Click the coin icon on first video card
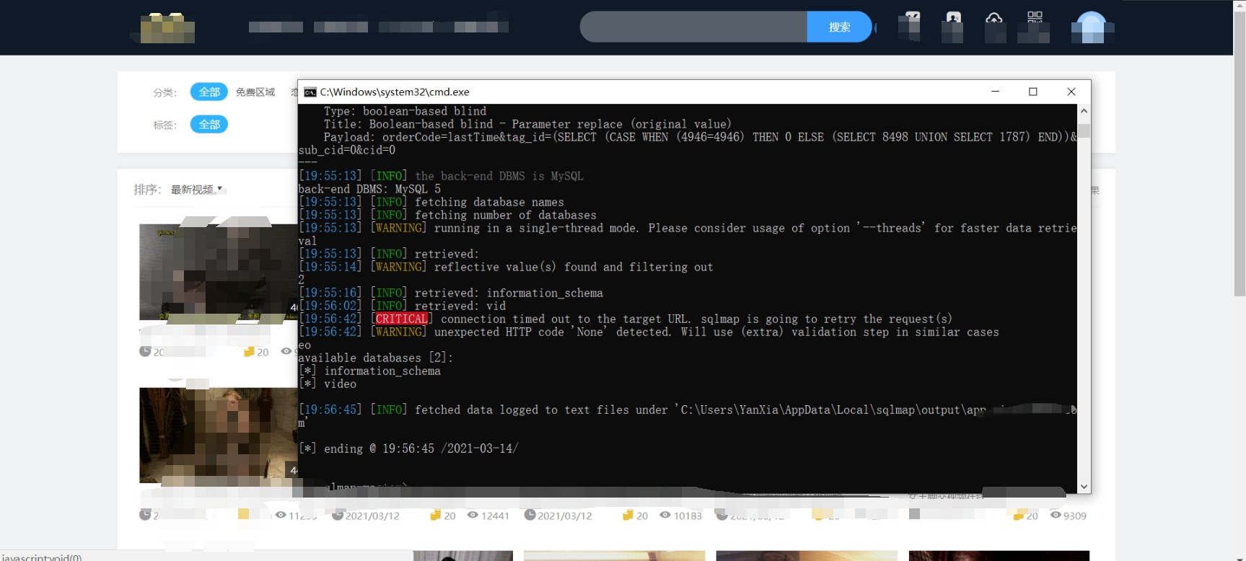Viewport: 1246px width, 561px height. pyautogui.click(x=249, y=352)
